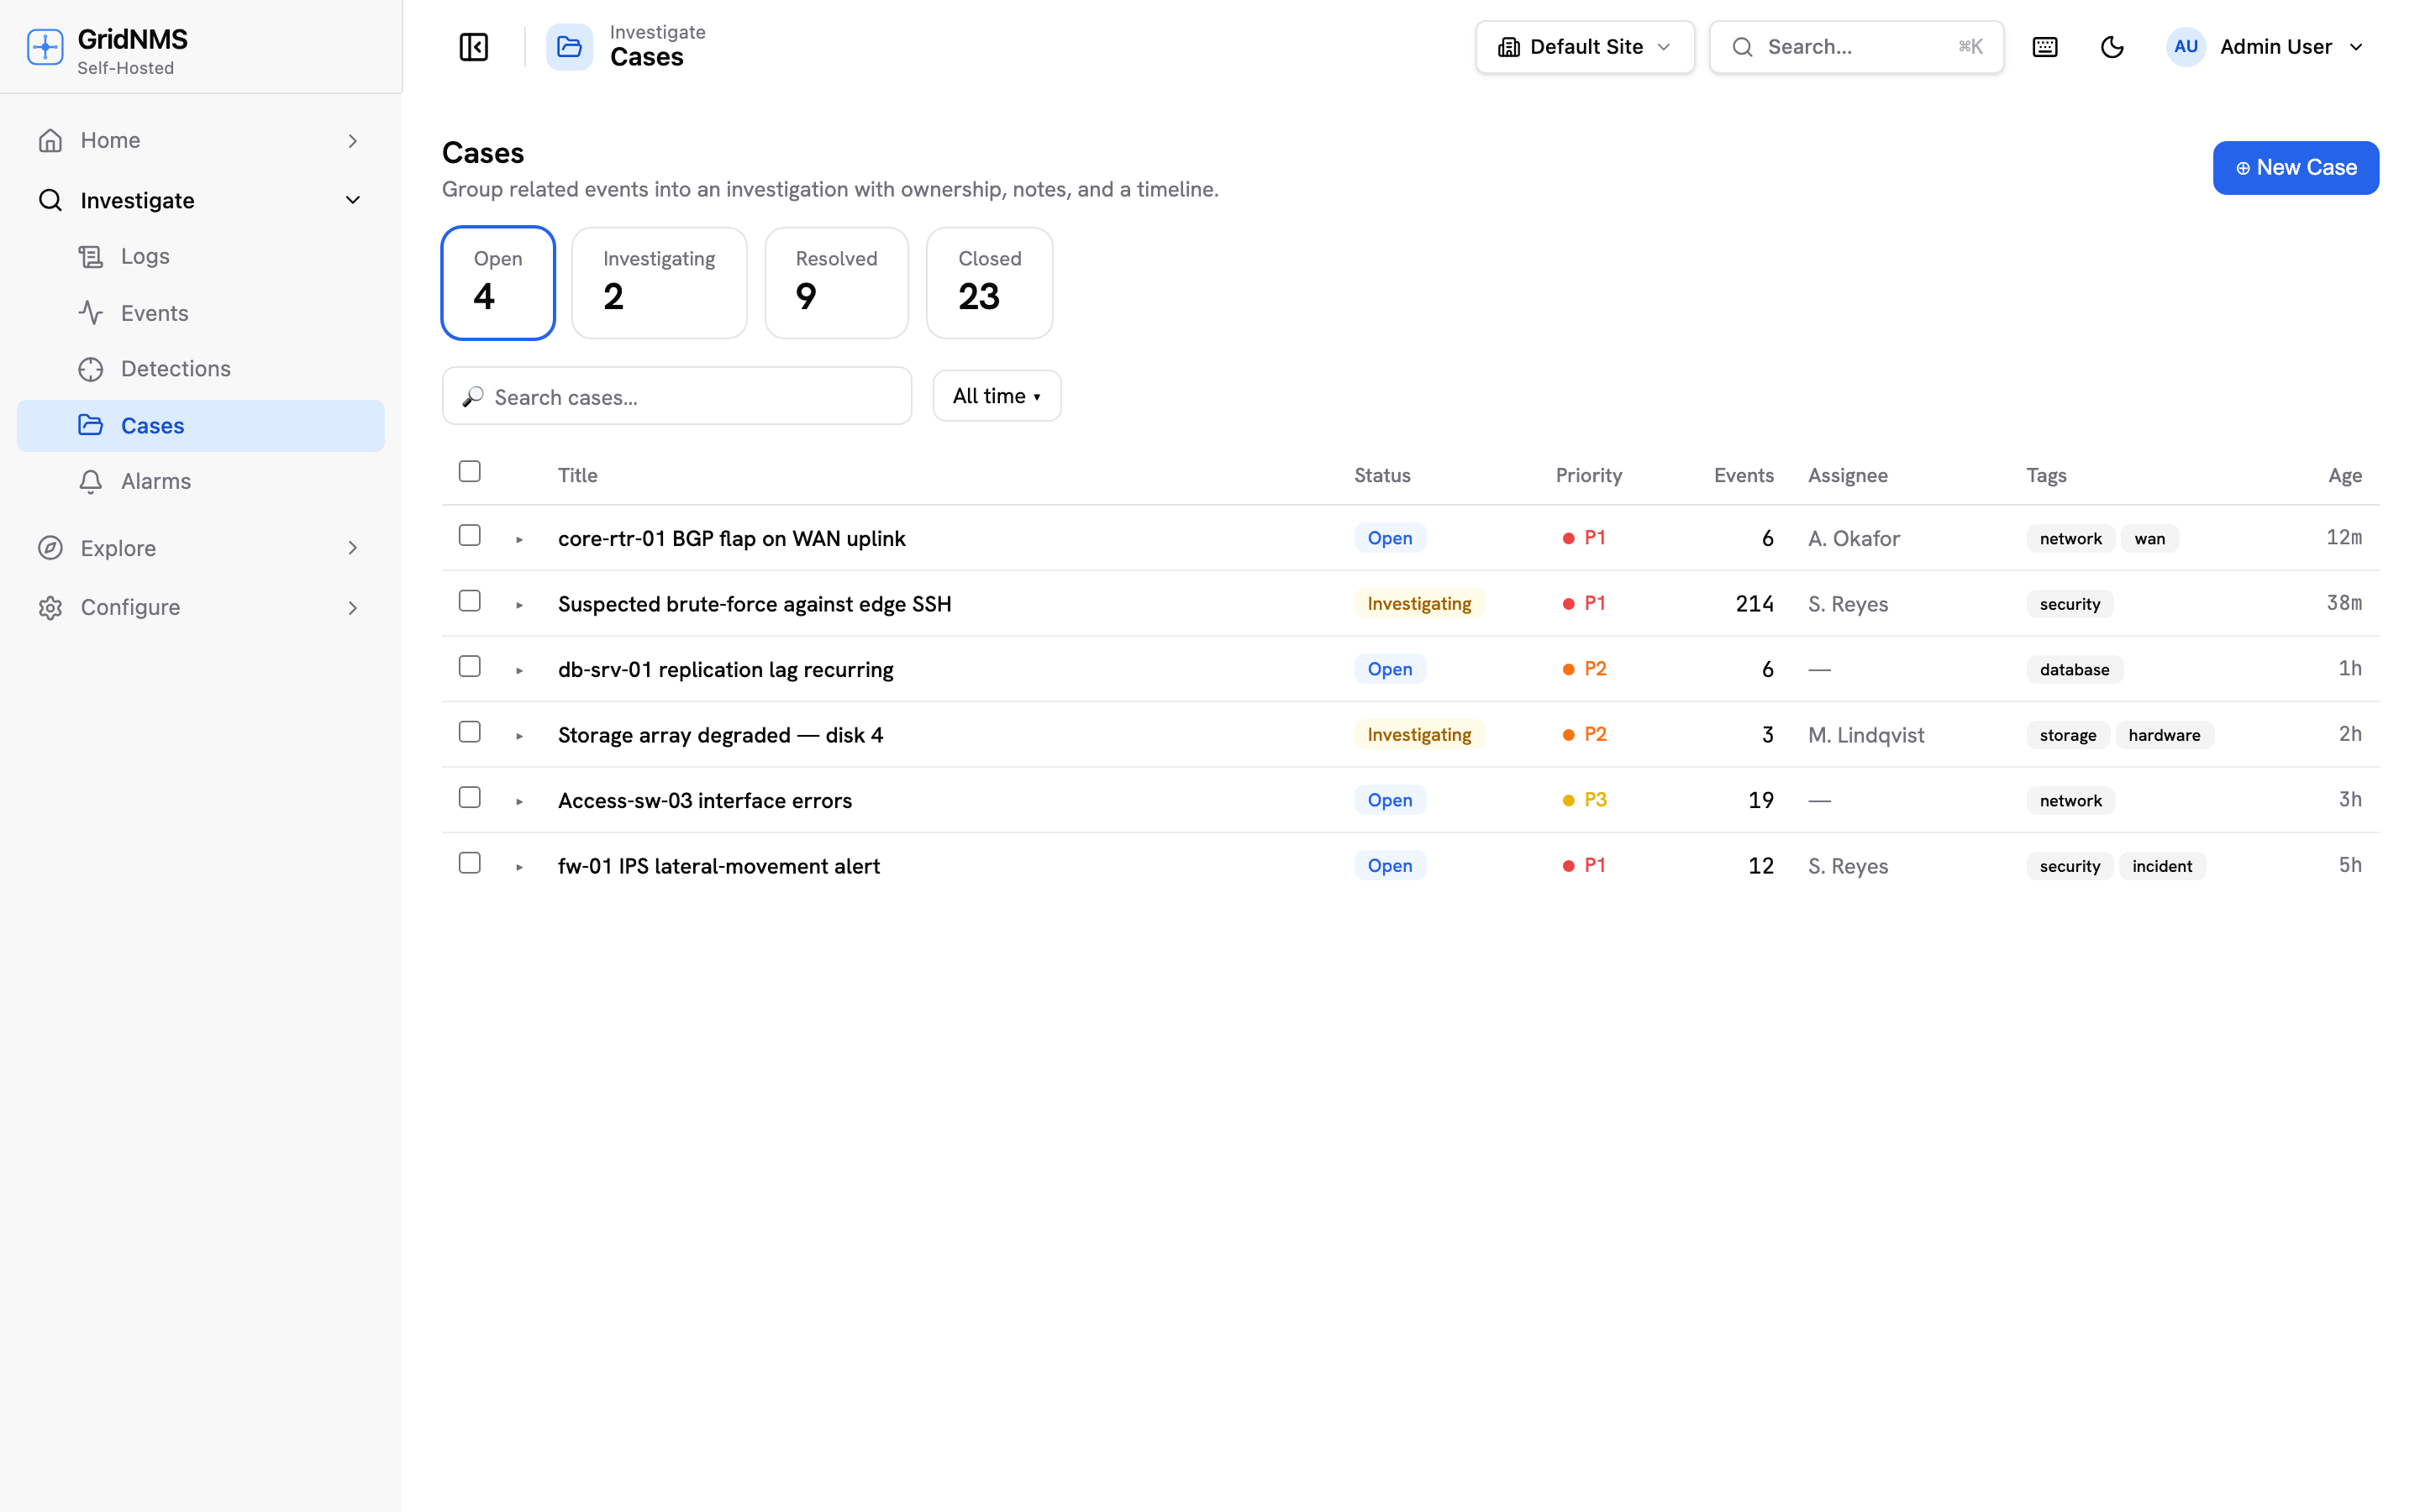2420x1512 pixels.
Task: Toggle the select-all checkbox in the table header
Action: click(469, 471)
